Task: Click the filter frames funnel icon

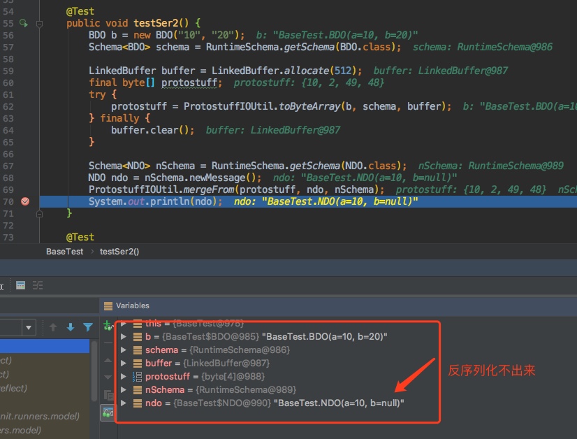Action: (x=88, y=327)
